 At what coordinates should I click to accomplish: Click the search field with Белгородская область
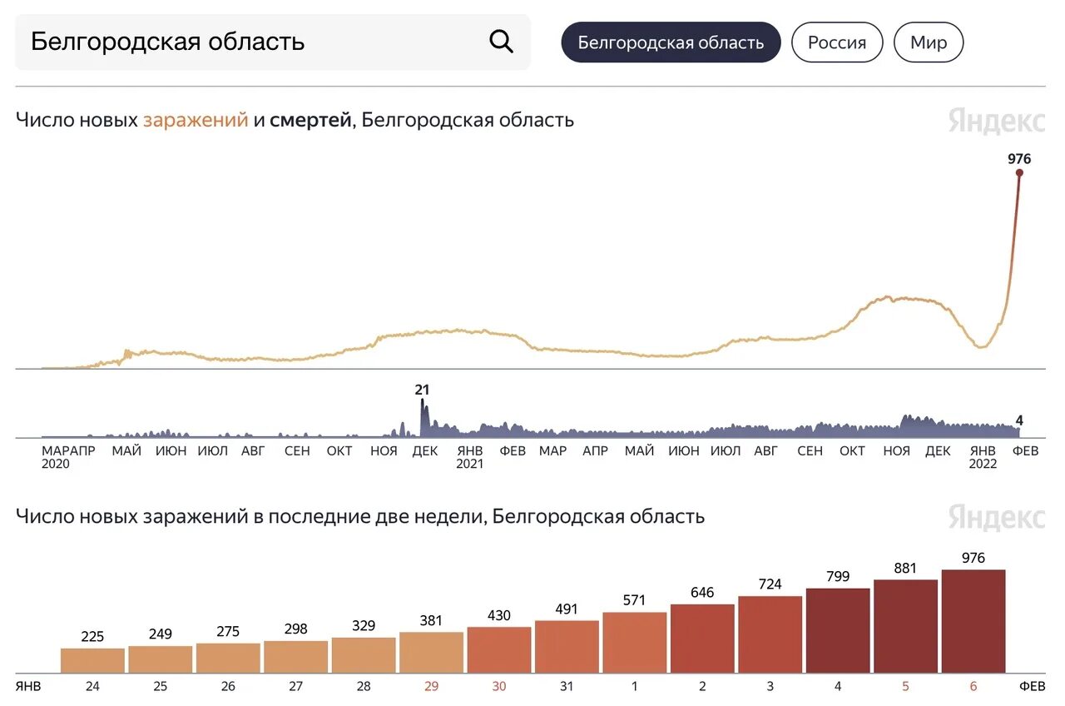(250, 42)
